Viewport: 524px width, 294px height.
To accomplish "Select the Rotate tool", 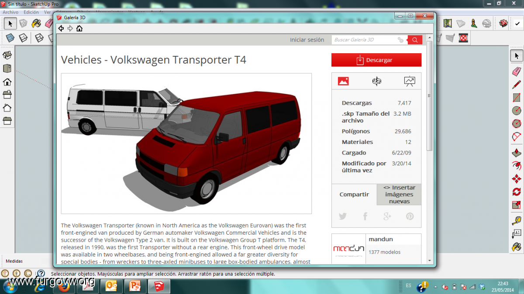I will pos(517,191).
